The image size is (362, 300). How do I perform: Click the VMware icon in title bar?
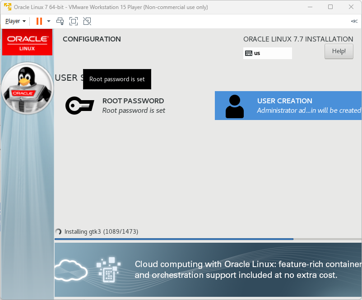point(8,7)
